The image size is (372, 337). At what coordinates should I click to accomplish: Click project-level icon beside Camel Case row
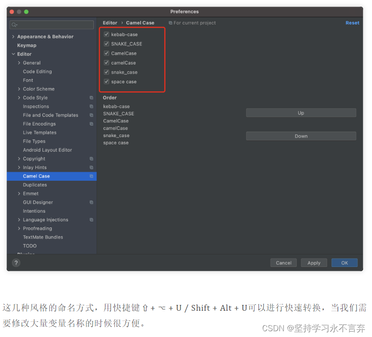[x=91, y=176]
